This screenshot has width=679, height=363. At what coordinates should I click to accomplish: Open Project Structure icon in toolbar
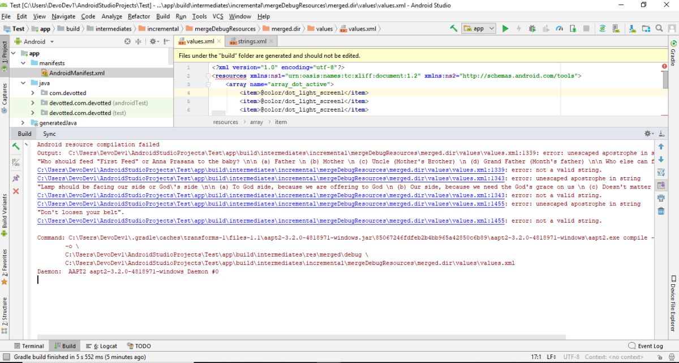click(646, 28)
